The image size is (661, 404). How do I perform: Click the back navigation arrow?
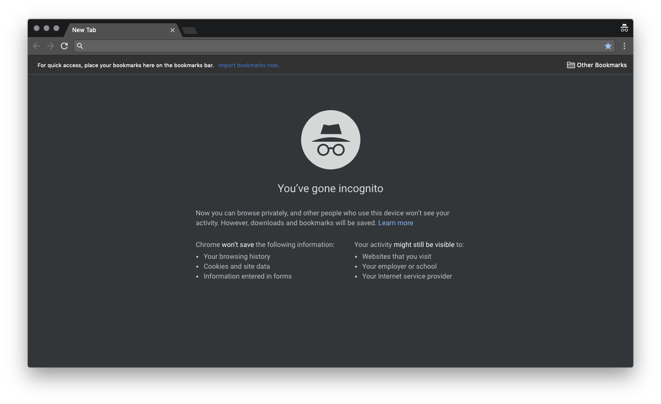[37, 45]
